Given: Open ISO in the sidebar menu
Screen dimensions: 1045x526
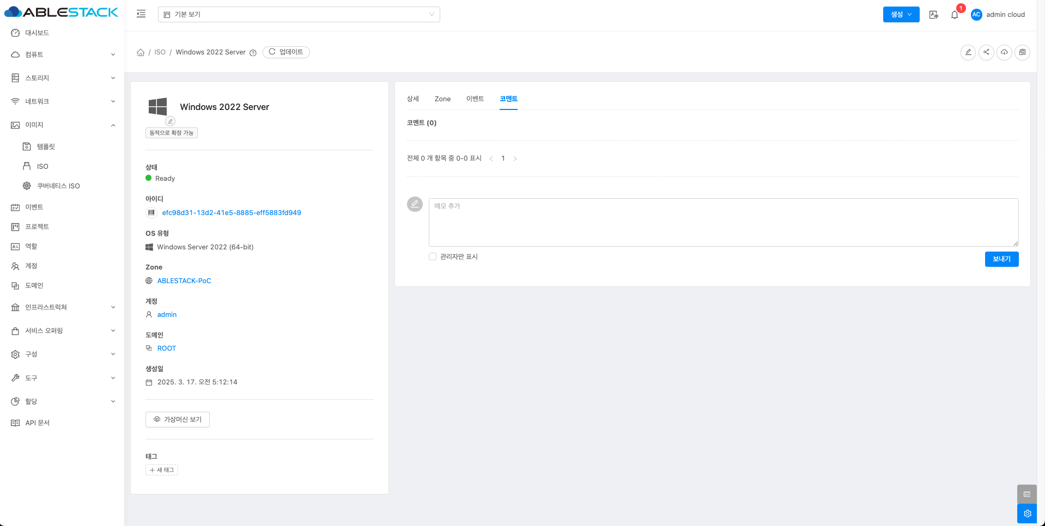Looking at the screenshot, I should [63, 166].
